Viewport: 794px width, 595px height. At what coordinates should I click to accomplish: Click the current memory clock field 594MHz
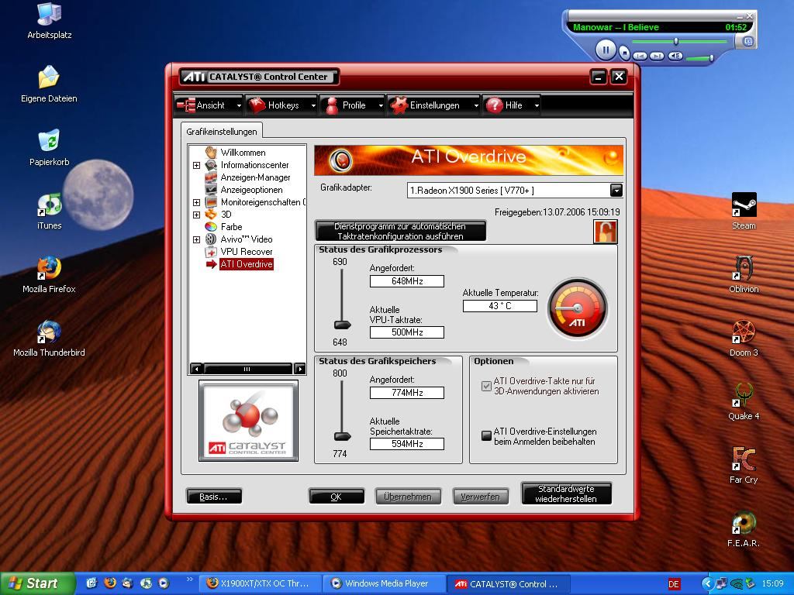coord(406,444)
